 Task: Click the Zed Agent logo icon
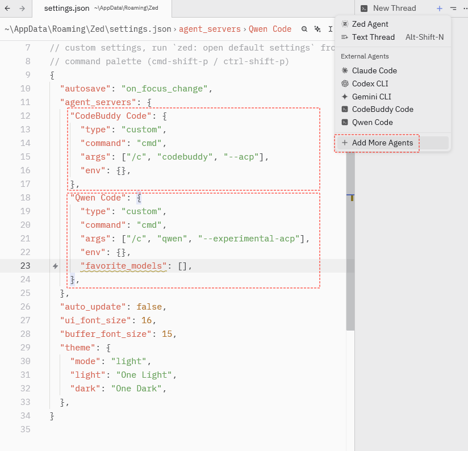345,24
